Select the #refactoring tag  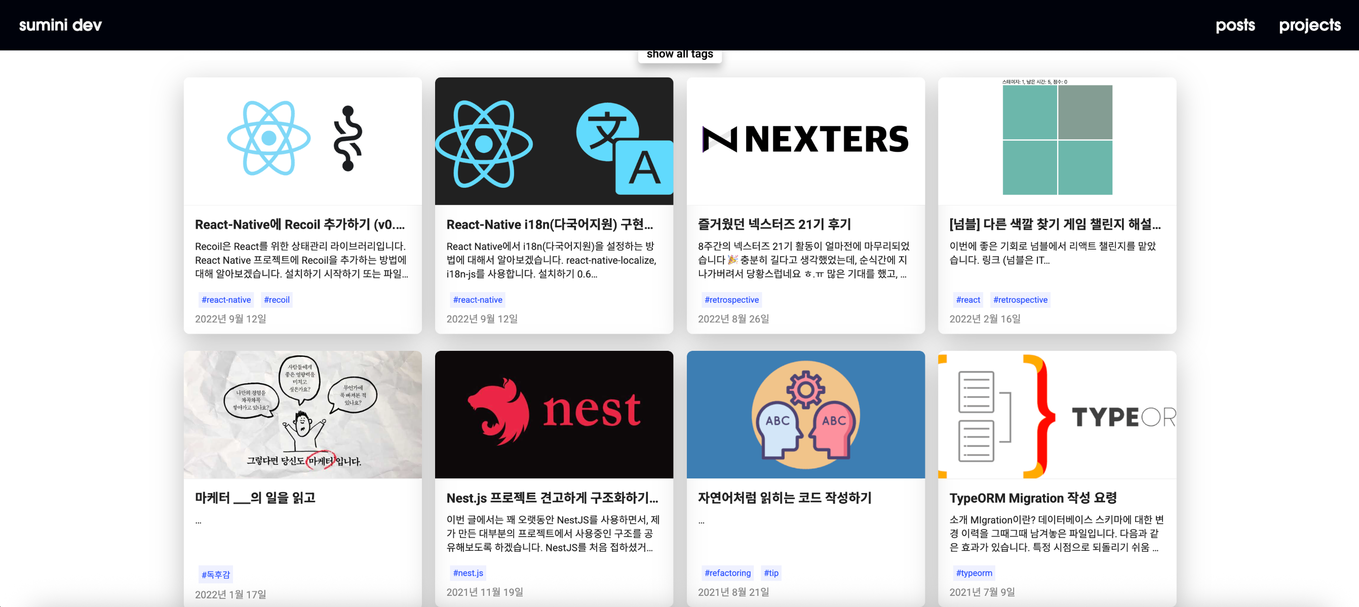(x=727, y=573)
